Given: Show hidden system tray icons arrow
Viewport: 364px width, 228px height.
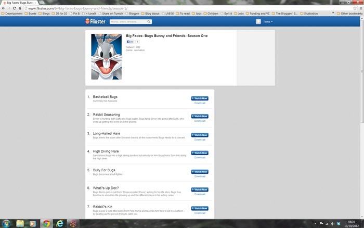Looking at the screenshot, I should (315, 224).
